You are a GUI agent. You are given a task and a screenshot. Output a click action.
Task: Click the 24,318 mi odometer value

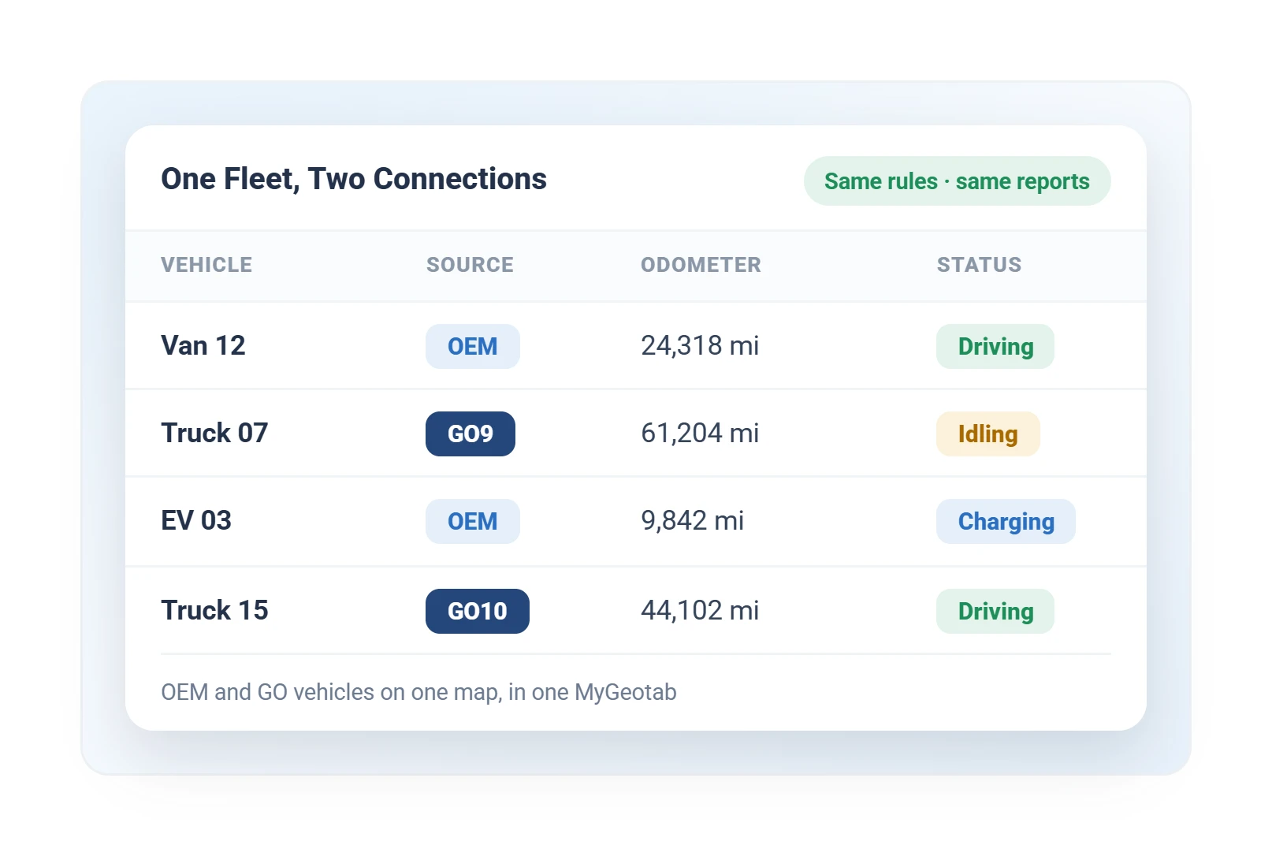[700, 345]
